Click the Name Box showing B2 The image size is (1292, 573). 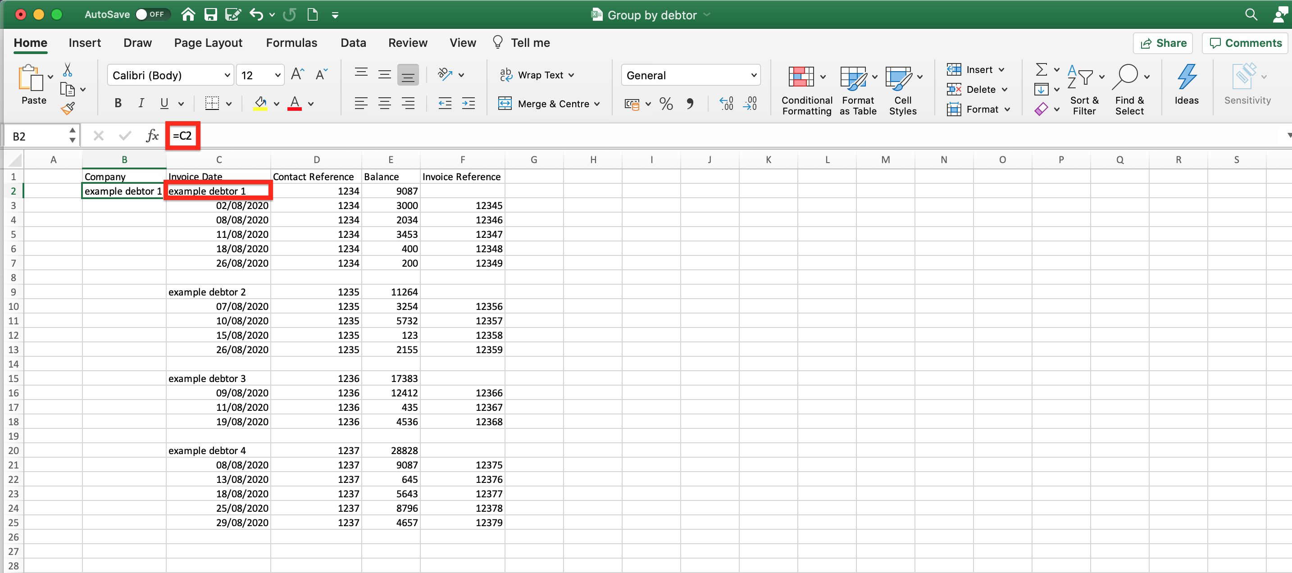click(41, 136)
